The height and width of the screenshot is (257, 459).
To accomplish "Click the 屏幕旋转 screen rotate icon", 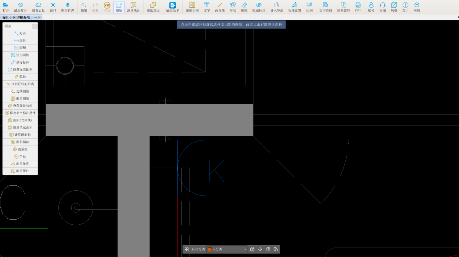I will pos(343,7).
